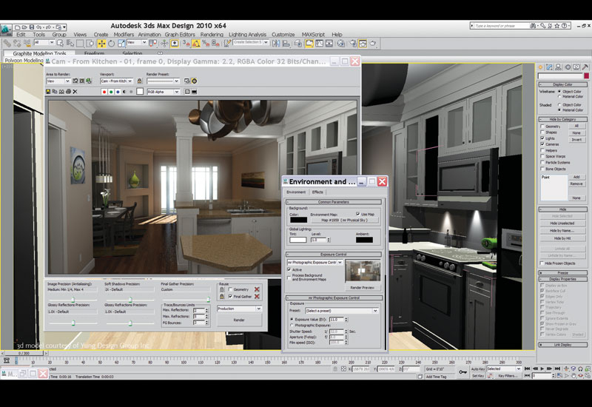
Task: Toggle Active exposure control checkbox
Action: pyautogui.click(x=289, y=269)
